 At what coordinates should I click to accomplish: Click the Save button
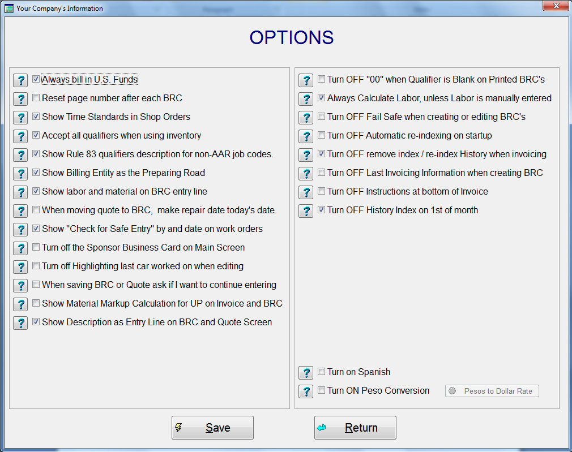click(212, 428)
